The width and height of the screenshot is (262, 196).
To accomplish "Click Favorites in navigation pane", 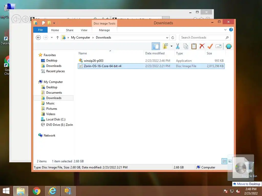I will click(x=50, y=55).
